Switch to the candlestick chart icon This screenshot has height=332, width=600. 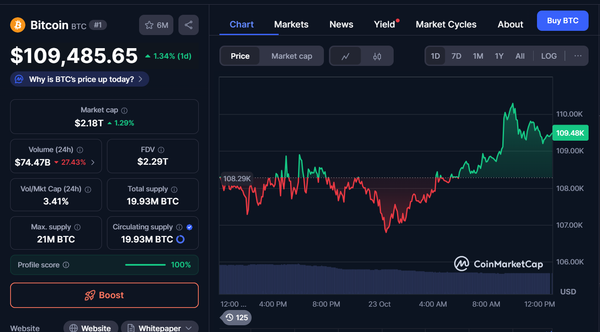click(x=377, y=56)
